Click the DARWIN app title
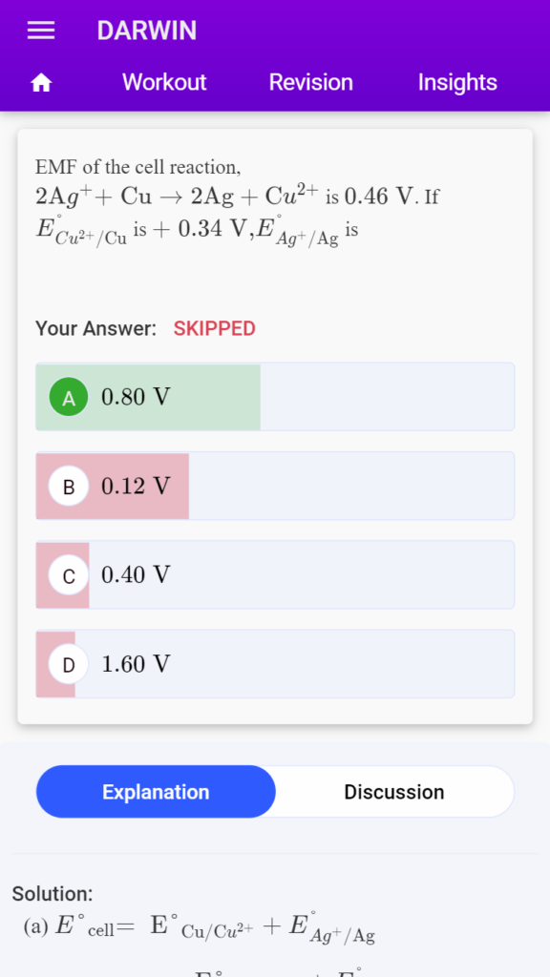The width and height of the screenshot is (550, 977). click(x=147, y=31)
